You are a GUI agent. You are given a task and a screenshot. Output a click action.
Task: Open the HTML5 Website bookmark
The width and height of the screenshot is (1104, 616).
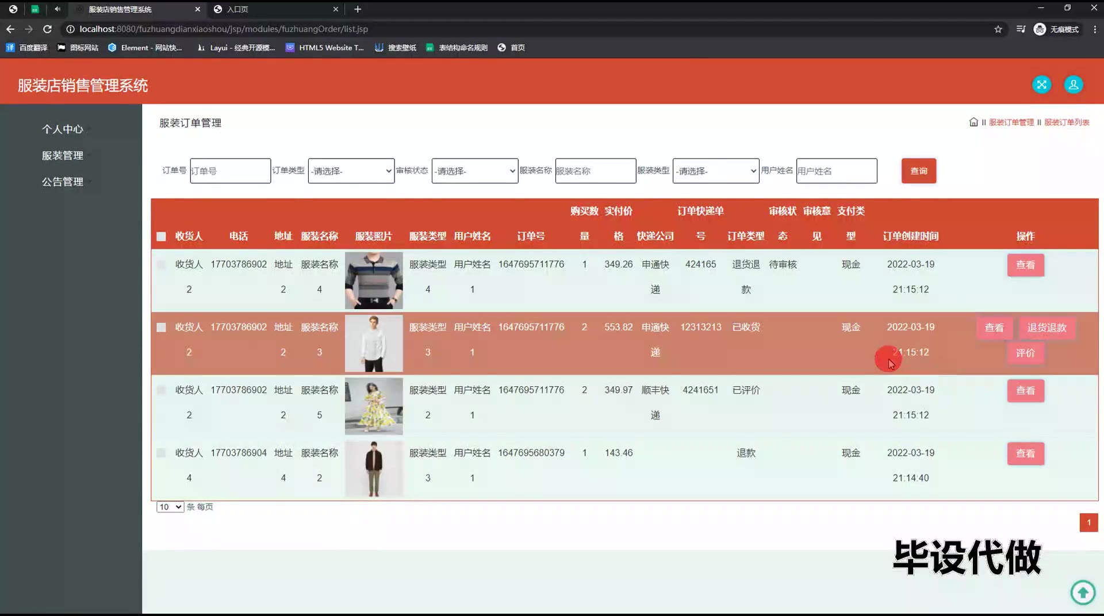[x=325, y=48]
